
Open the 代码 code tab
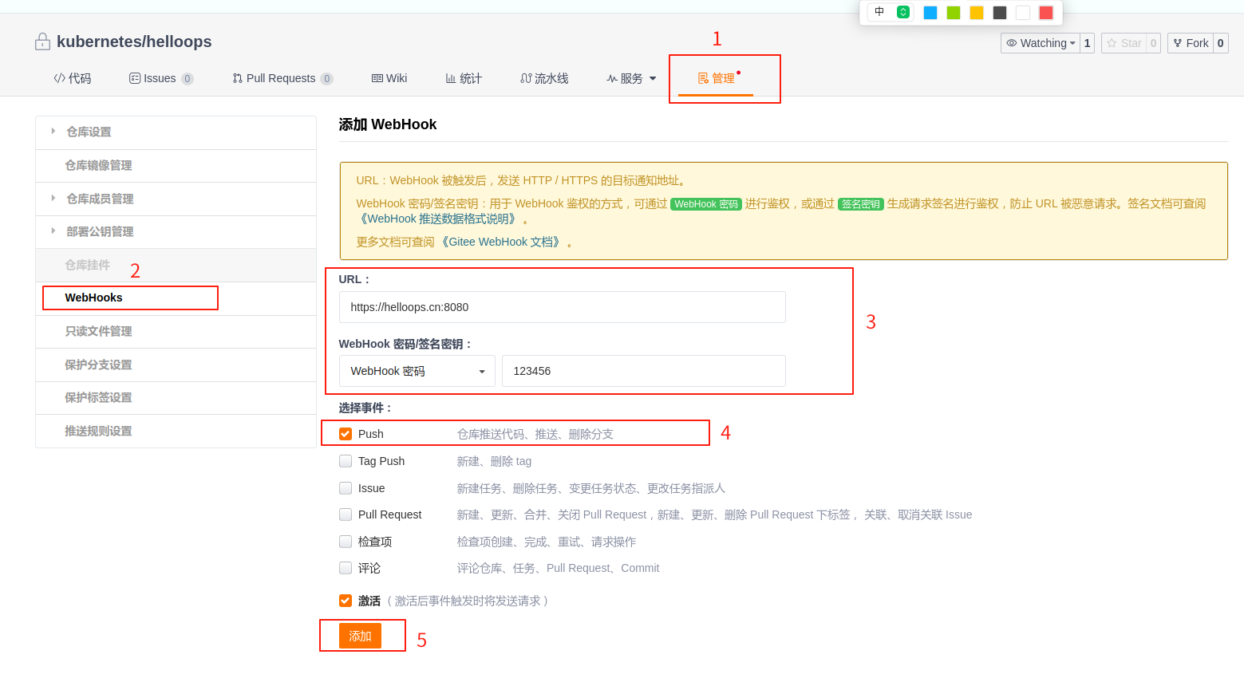pyautogui.click(x=72, y=78)
